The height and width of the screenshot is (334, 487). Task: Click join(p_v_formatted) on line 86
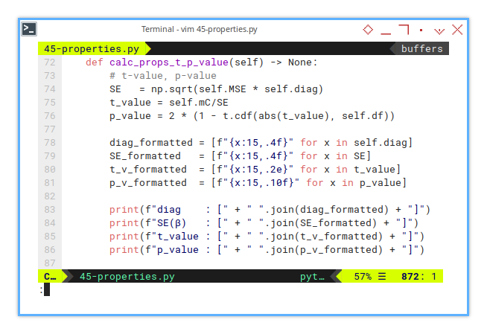[327, 250]
